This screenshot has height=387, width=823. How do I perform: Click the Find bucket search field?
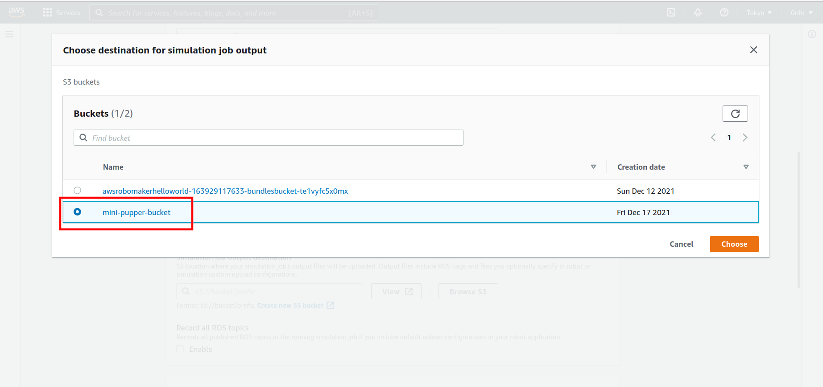[268, 138]
